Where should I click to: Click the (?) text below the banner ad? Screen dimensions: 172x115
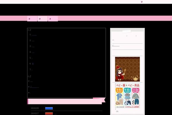[117, 112]
